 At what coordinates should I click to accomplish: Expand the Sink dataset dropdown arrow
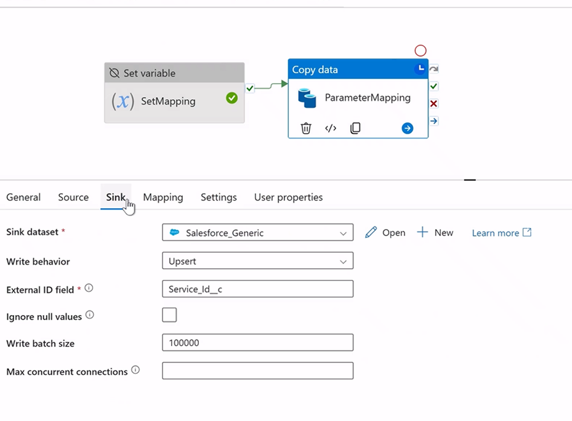click(343, 233)
